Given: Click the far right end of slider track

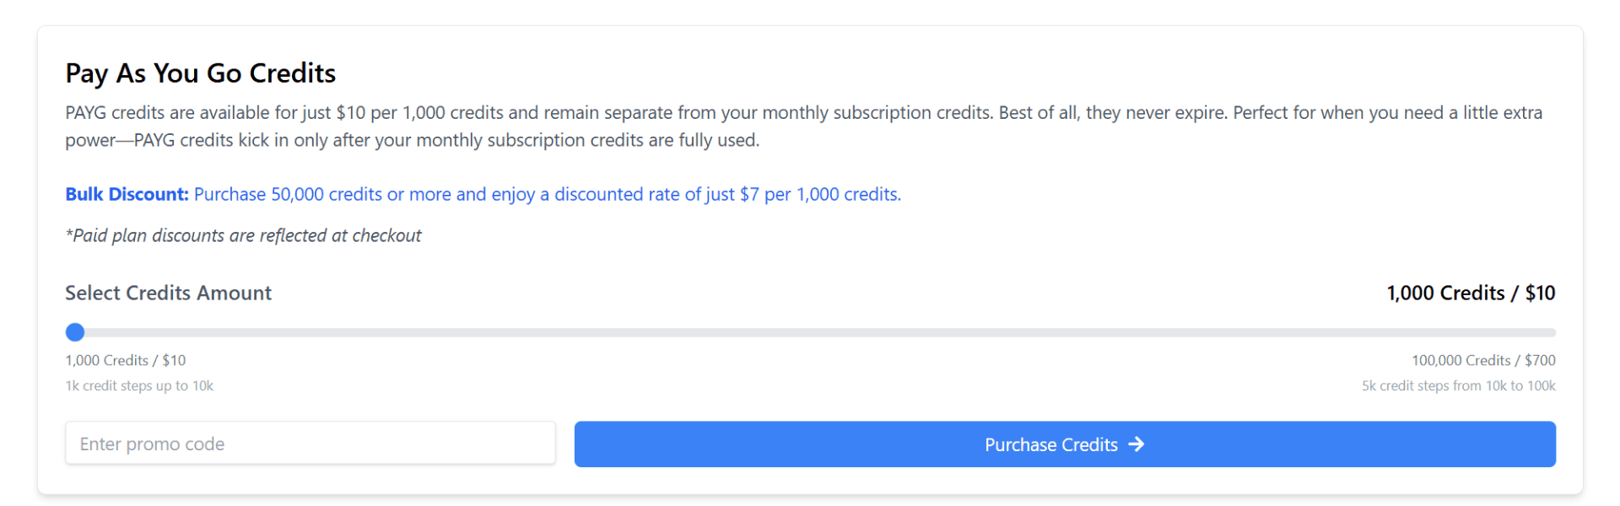Looking at the screenshot, I should (x=1551, y=333).
